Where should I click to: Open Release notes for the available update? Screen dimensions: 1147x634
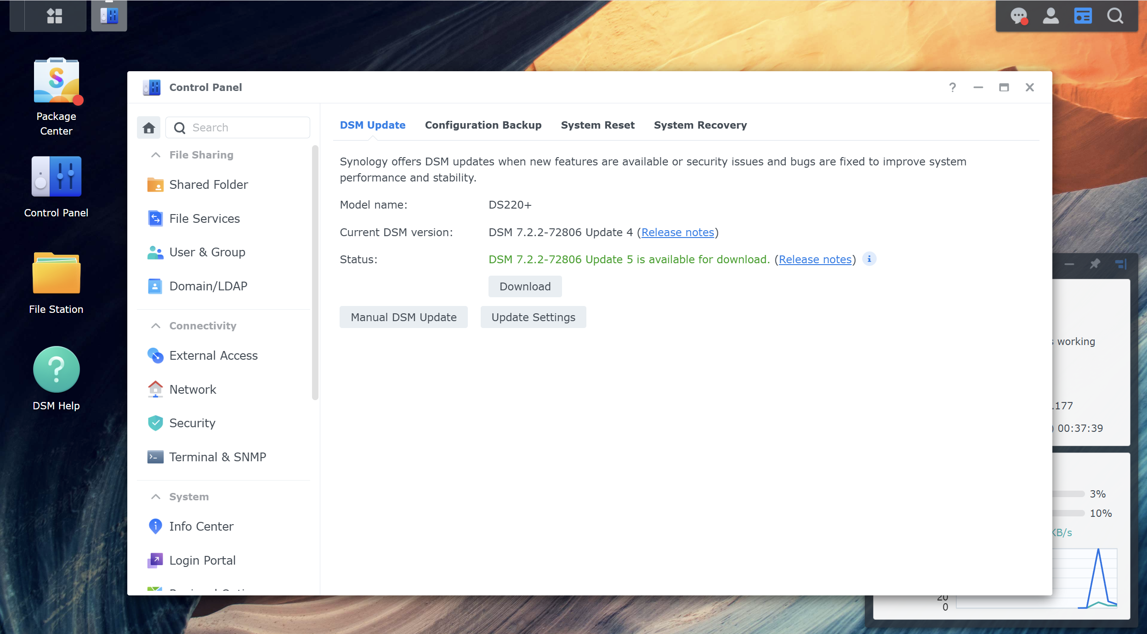coord(814,259)
